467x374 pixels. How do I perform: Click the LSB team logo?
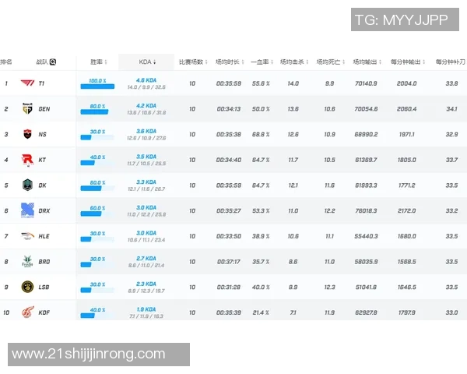click(x=26, y=287)
